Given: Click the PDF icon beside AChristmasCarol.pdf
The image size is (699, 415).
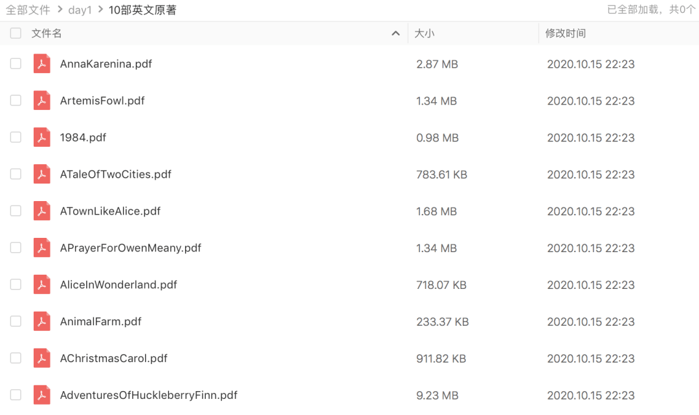Looking at the screenshot, I should [x=42, y=359].
